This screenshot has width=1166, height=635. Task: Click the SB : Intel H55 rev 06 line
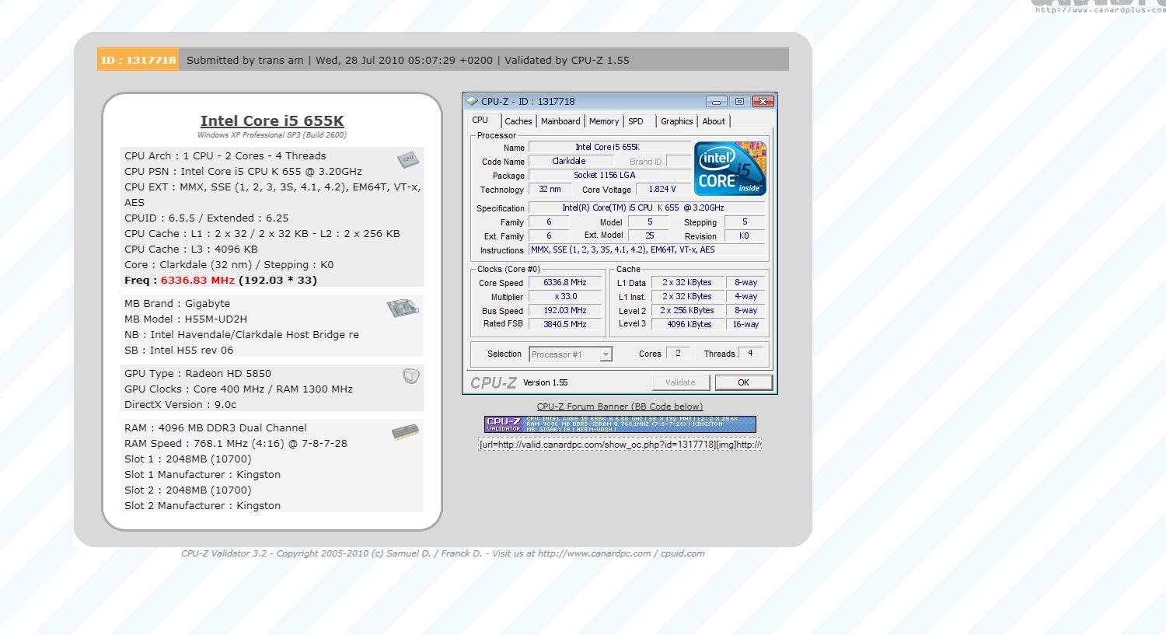click(x=179, y=350)
